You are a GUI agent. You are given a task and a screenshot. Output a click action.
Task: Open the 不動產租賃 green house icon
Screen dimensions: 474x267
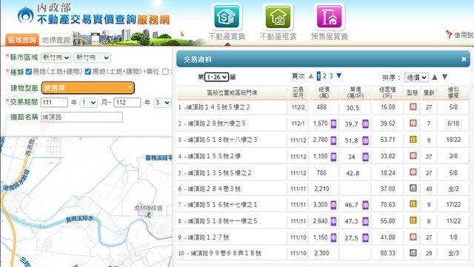(278, 17)
